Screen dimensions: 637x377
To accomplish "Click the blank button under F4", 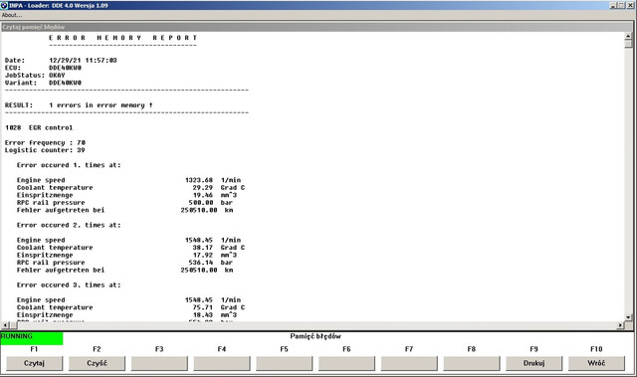I will [222, 363].
